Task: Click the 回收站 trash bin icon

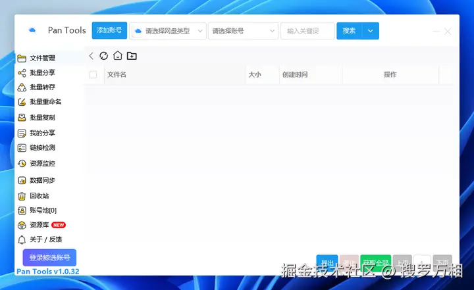Action: [x=22, y=196]
